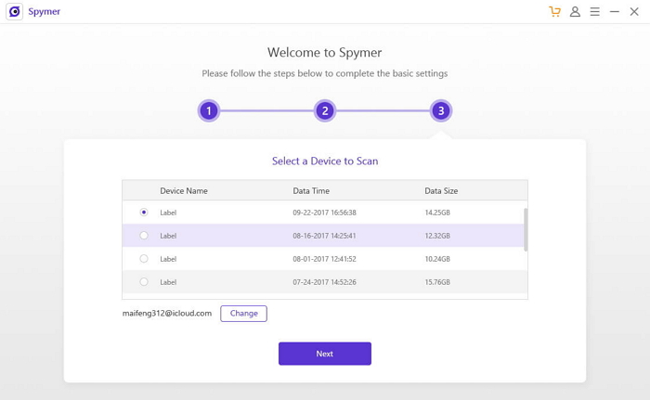This screenshot has height=400, width=650.
Task: Close the Spymer window
Action: (634, 12)
